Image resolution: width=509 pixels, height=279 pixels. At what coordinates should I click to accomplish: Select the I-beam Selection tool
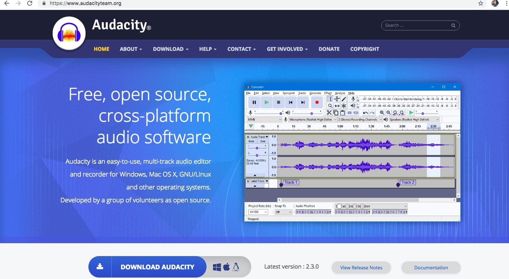tap(330, 99)
